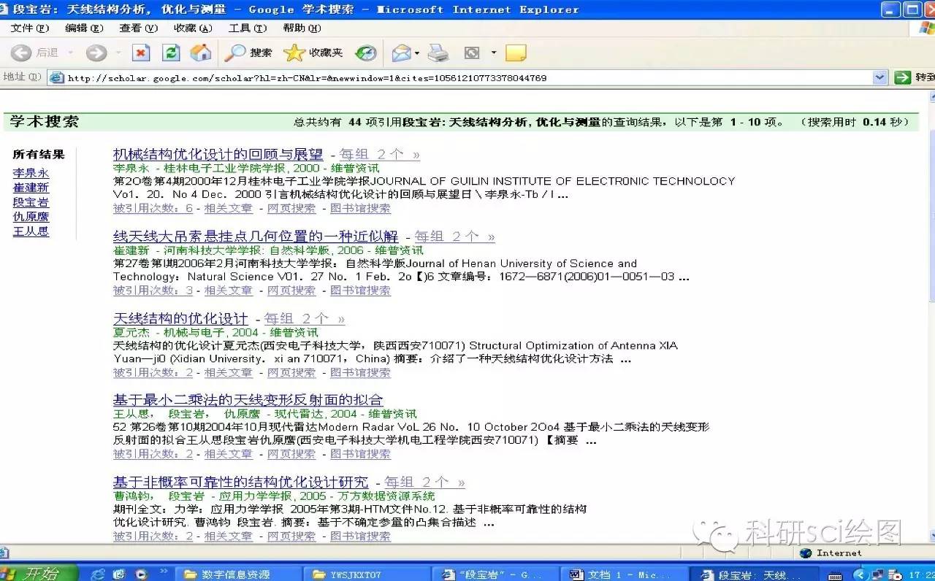
Task: Open result 线天线大吊索悬挂点几何位置的一种近似解
Action: click(x=256, y=236)
